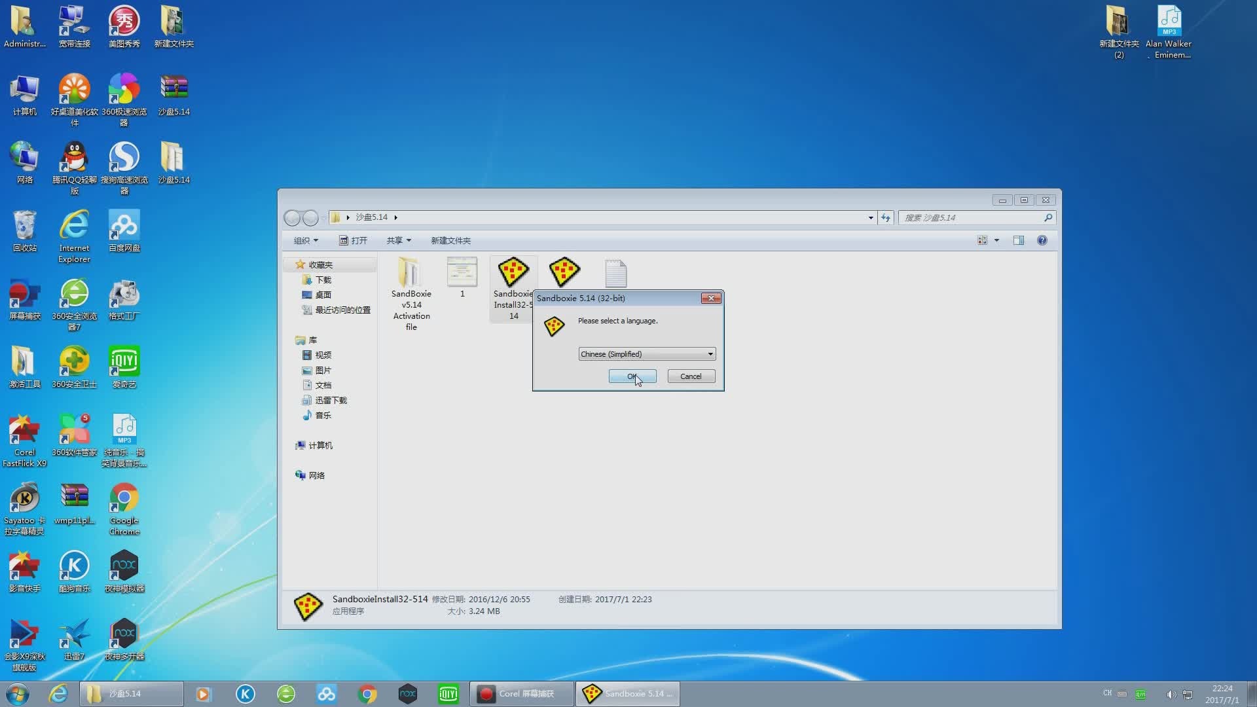
Task: Expand the arrow after 沙盘5.14 breadcrumb
Action: [x=395, y=217]
